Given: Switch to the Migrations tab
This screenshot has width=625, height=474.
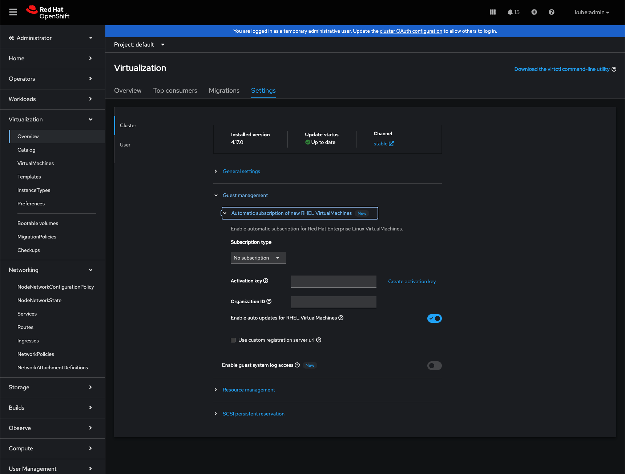Looking at the screenshot, I should tap(224, 91).
